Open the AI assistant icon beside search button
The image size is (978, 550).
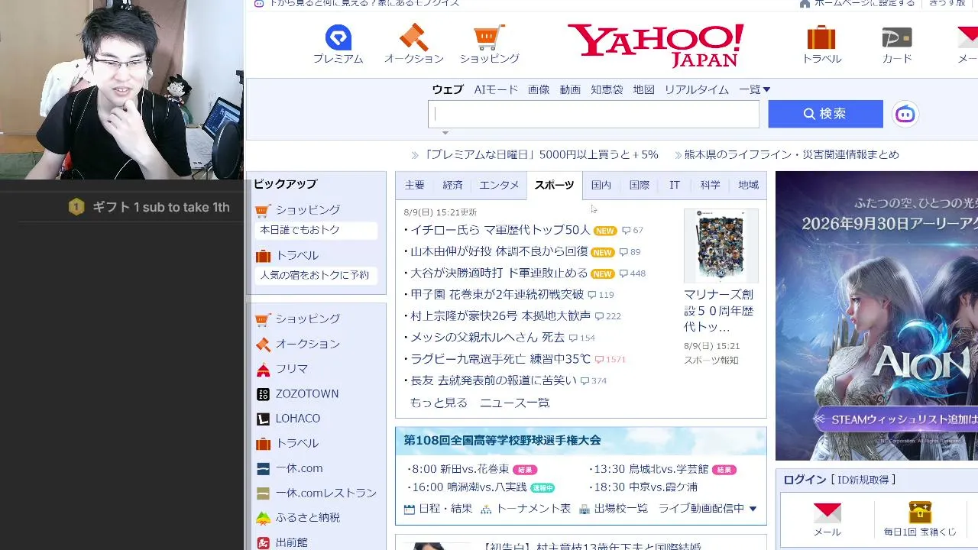[905, 115]
